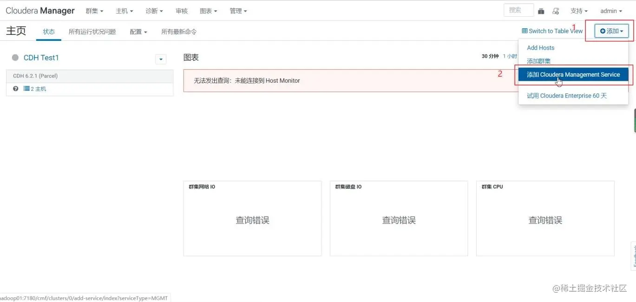This screenshot has width=636, height=302.
Task: Open the 主机 dropdown menu
Action: (x=125, y=11)
